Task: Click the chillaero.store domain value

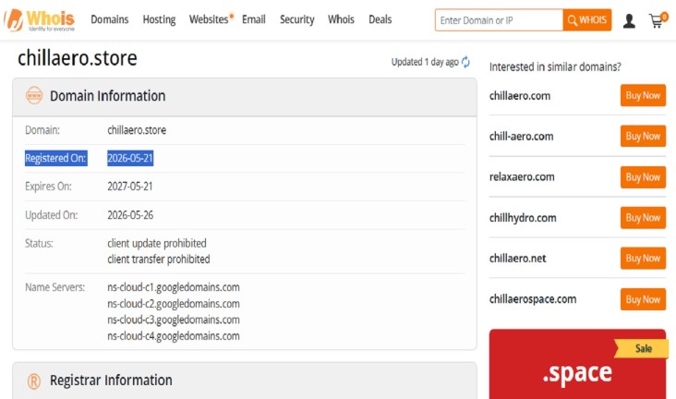Action: point(137,130)
